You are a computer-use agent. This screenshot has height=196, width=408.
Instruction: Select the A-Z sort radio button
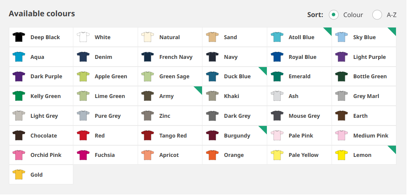377,15
